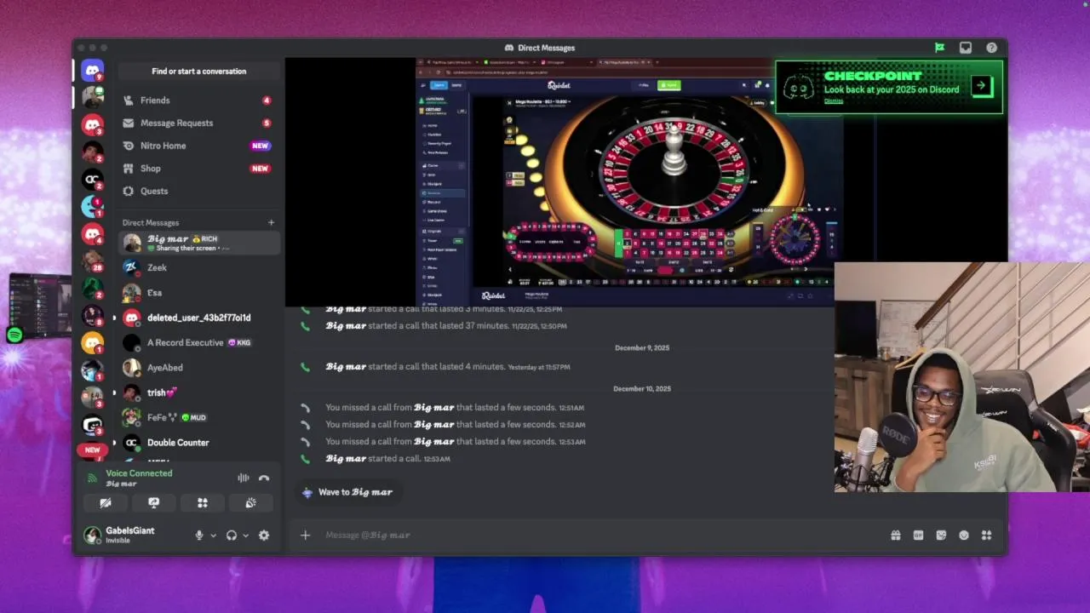Image resolution: width=1090 pixels, height=613 pixels.
Task: Toggle noise suppression waveform icon
Action: (x=244, y=478)
